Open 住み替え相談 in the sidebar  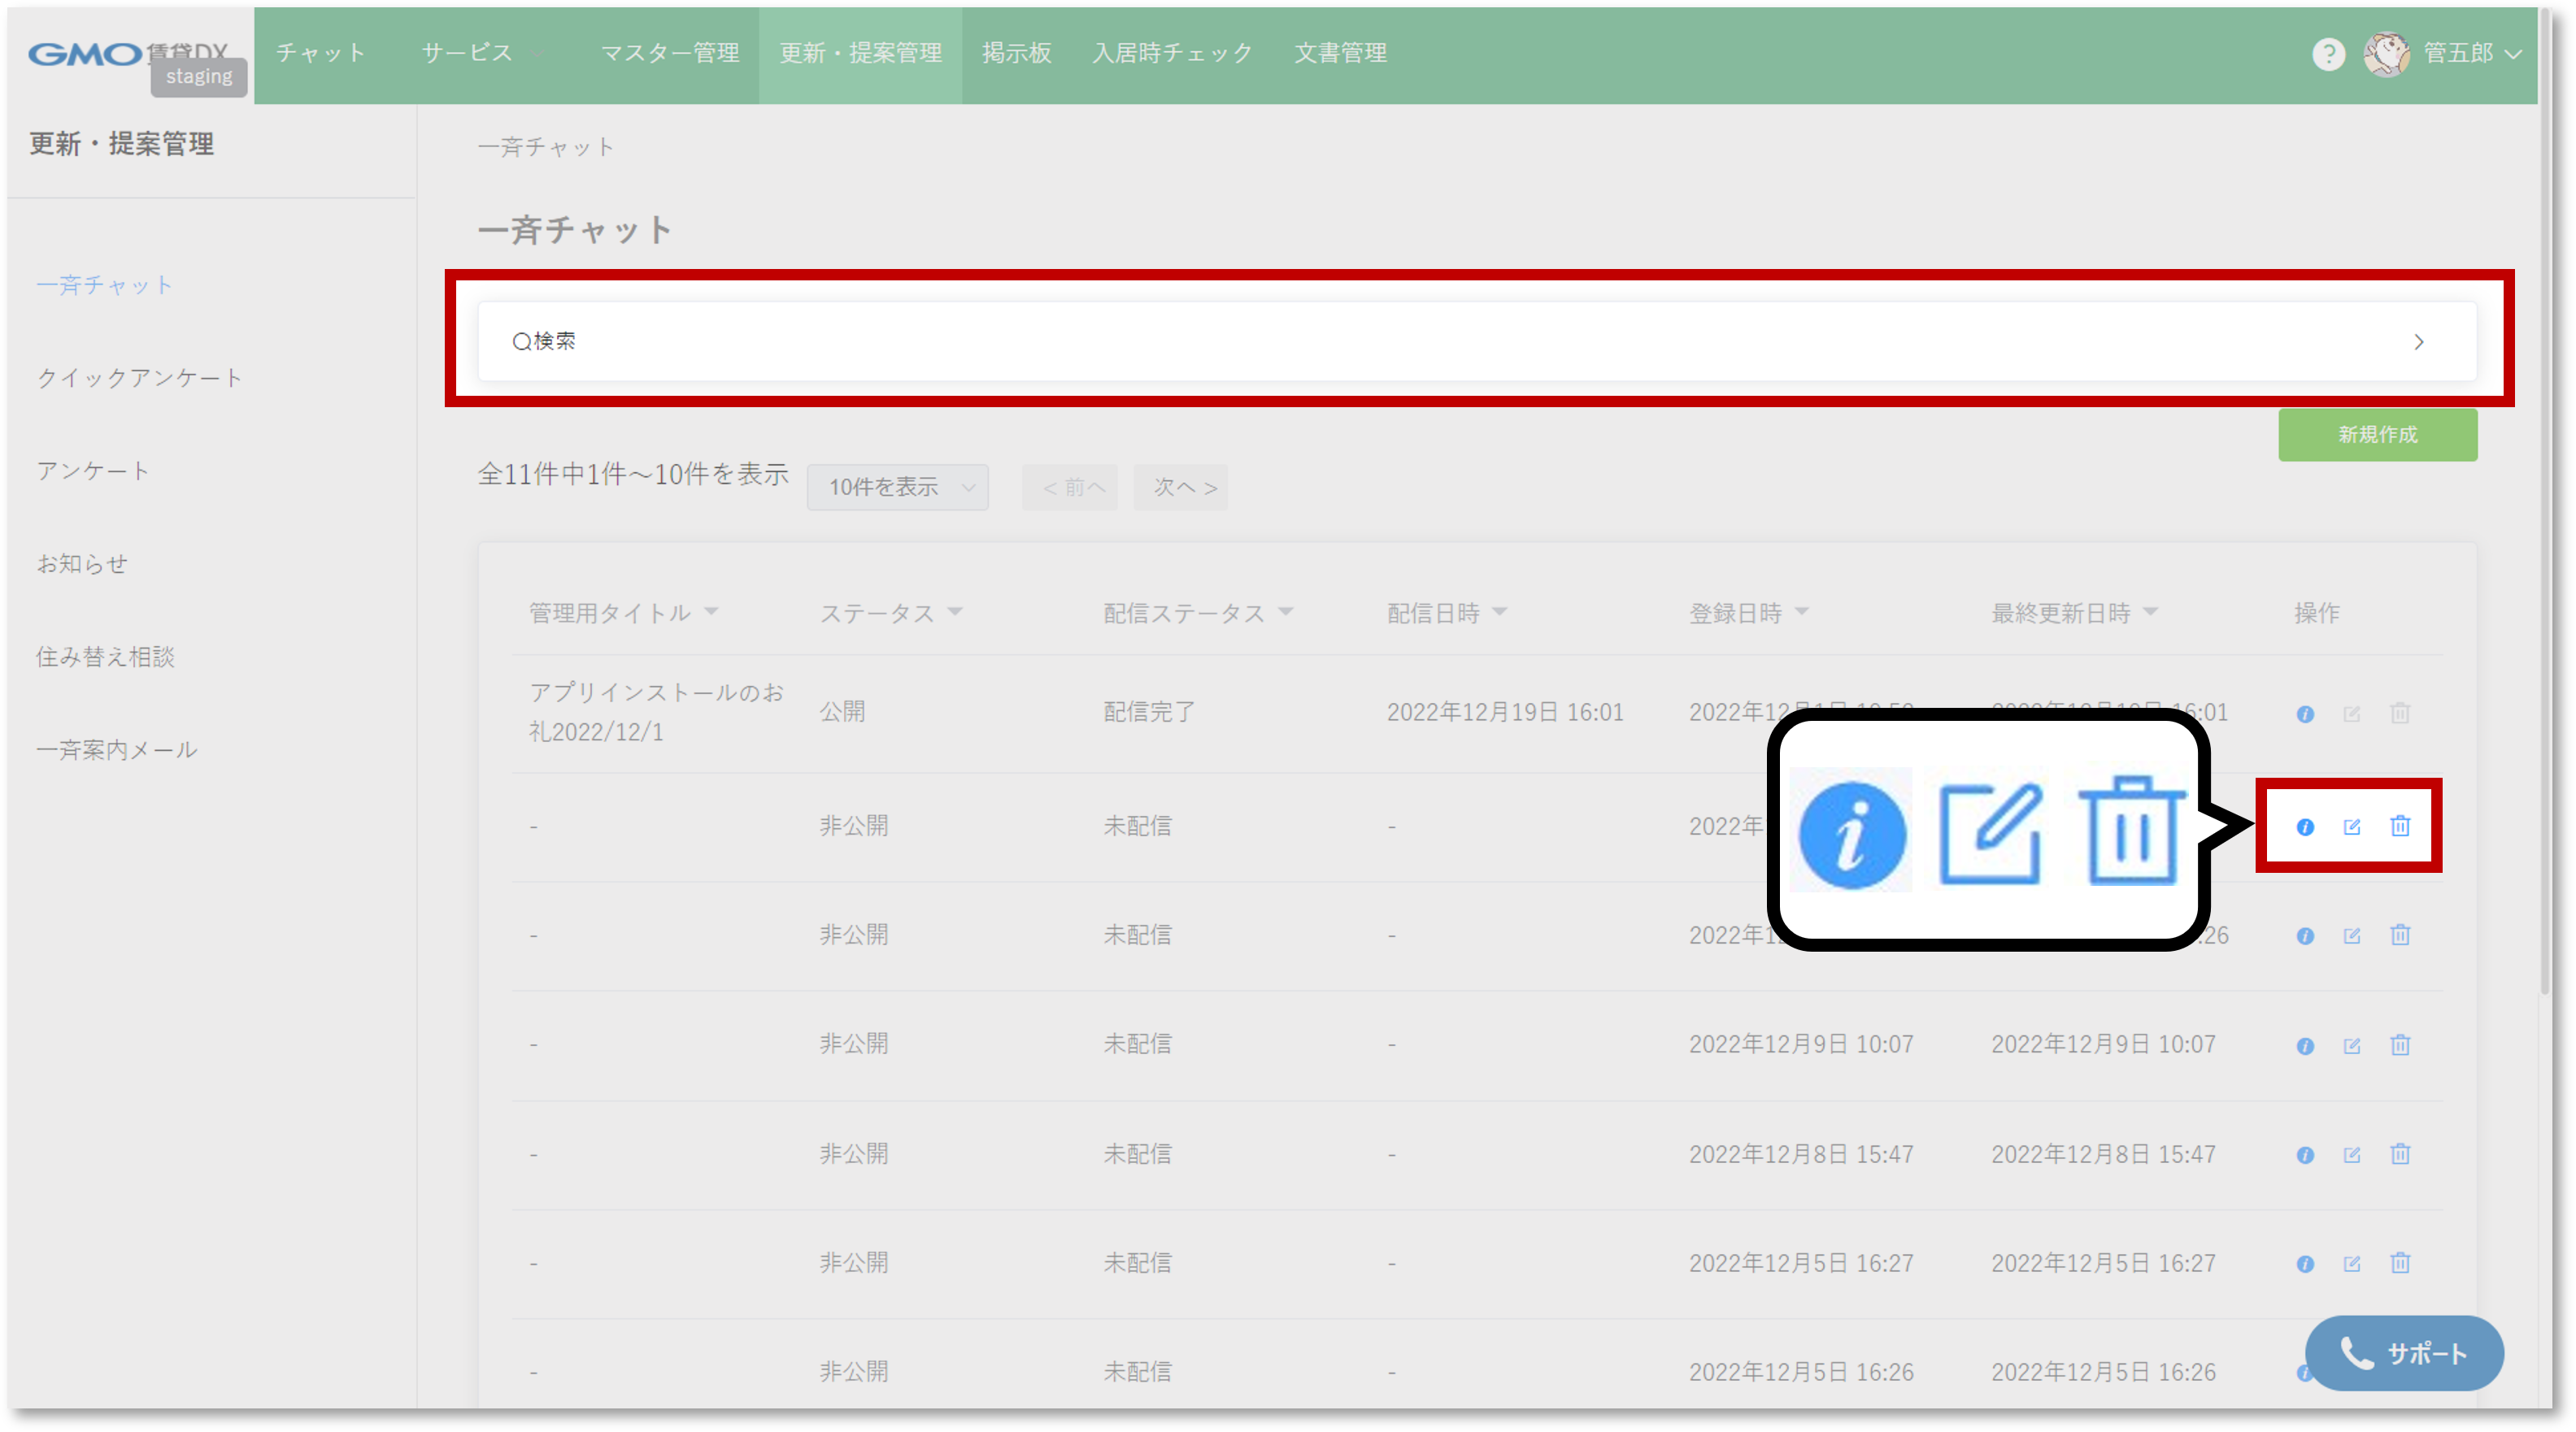coord(105,657)
